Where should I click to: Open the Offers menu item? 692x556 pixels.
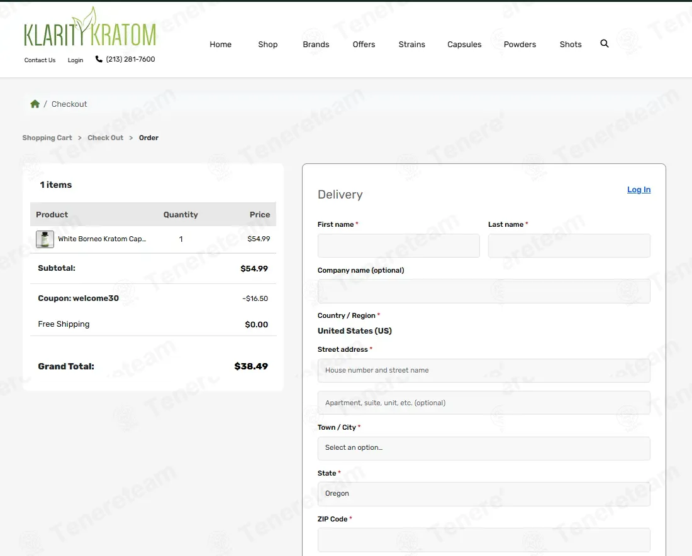pos(364,45)
